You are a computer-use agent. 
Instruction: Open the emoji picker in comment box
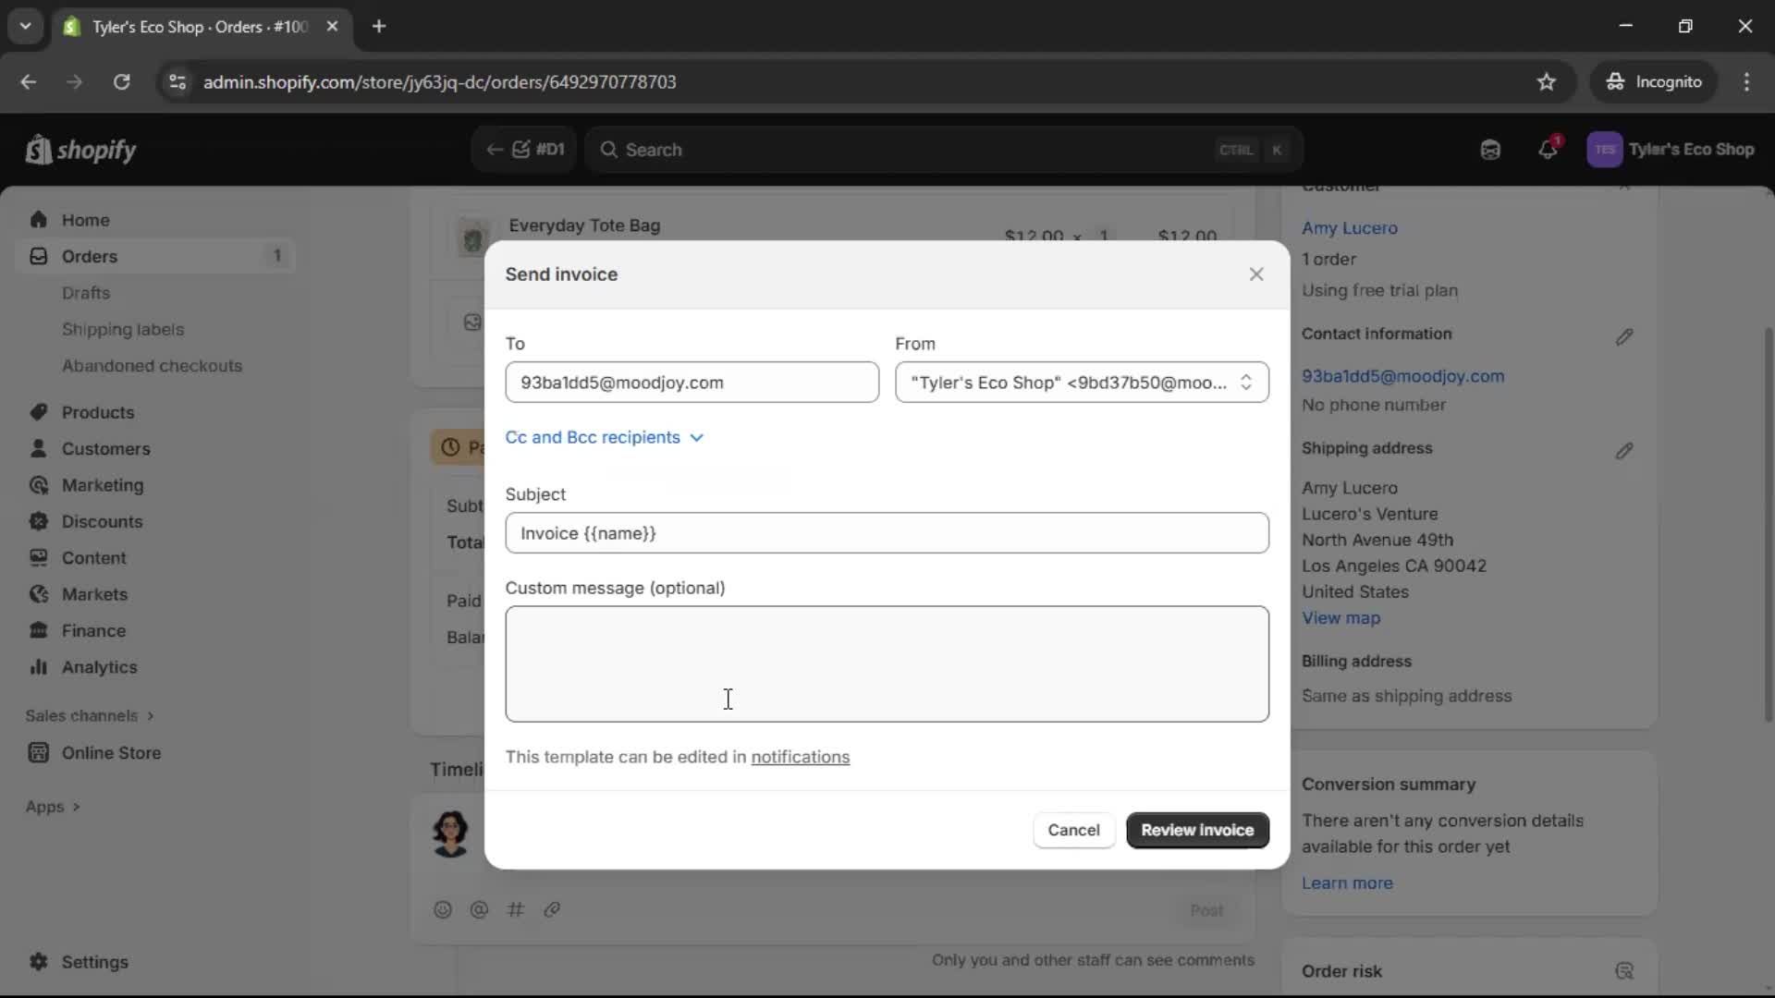pos(443,910)
